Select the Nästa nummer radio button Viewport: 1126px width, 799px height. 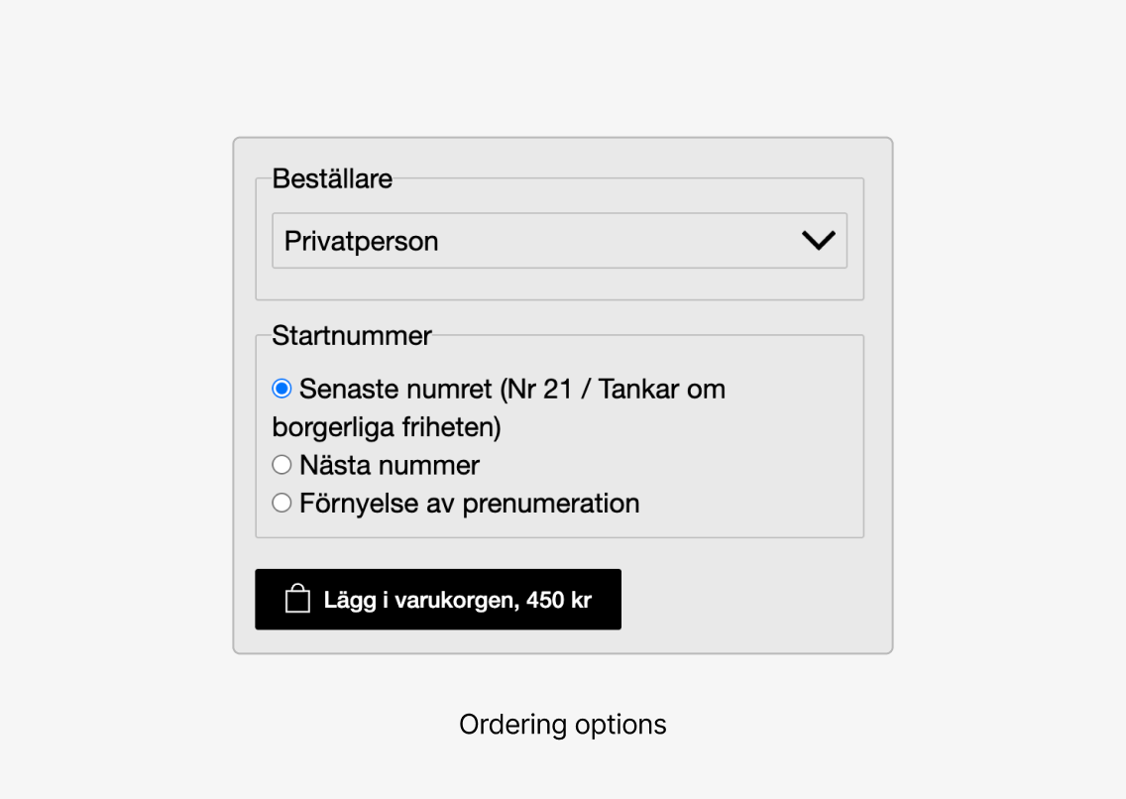pos(281,465)
